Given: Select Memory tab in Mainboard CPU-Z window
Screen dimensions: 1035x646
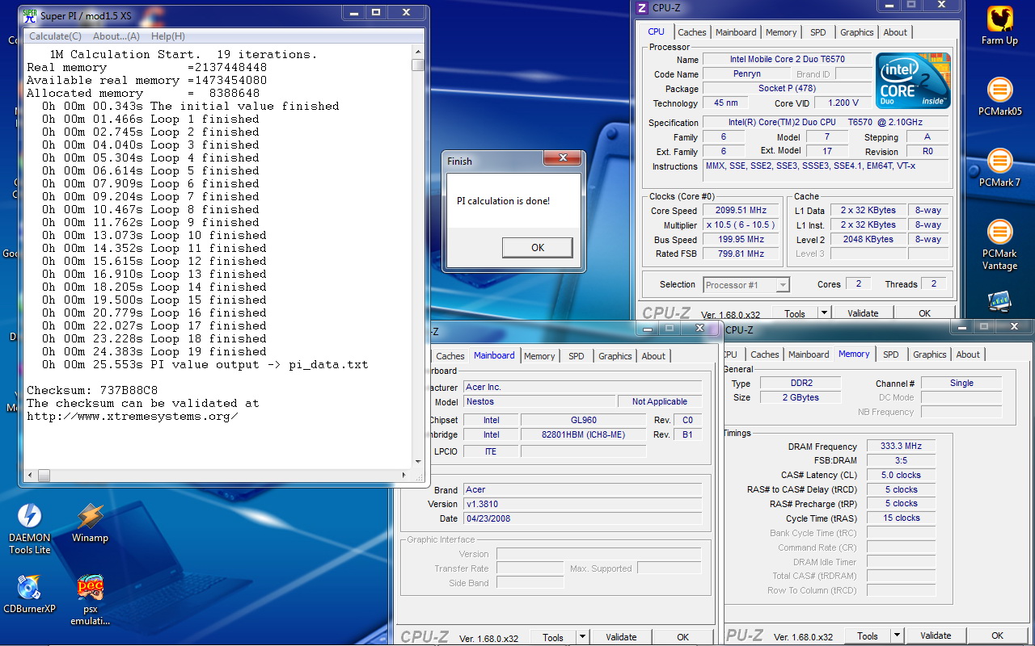Looking at the screenshot, I should (539, 356).
